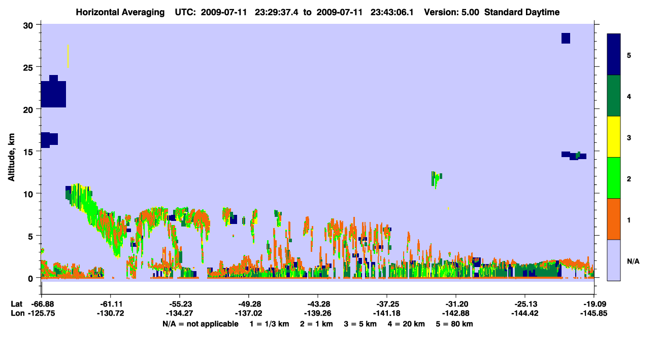Click the longitude value '-137.02'
Image resolution: width=660 pixels, height=338 pixels.
pos(248,313)
